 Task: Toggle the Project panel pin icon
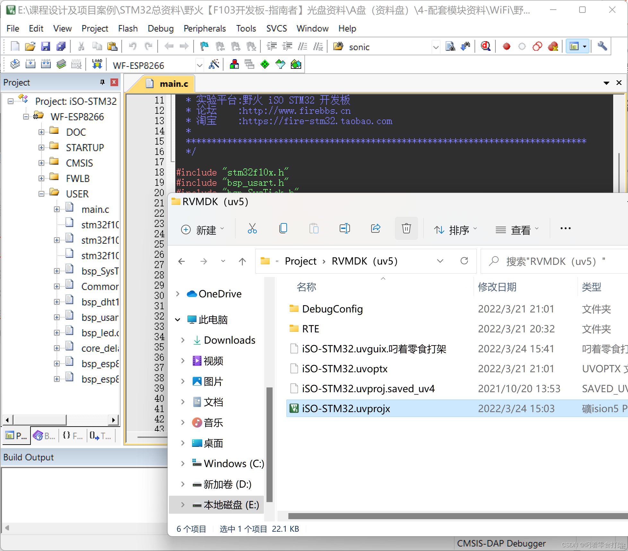(102, 82)
